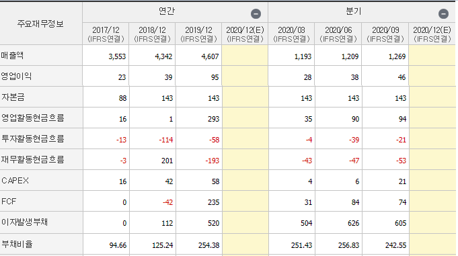Viewport: 458px width, 256px height.
Task: Click the FCF row label
Action: 9,202
